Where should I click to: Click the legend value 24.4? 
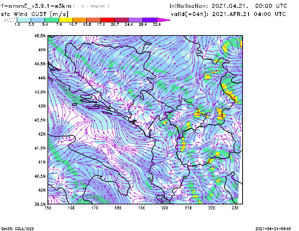(x=129, y=24)
